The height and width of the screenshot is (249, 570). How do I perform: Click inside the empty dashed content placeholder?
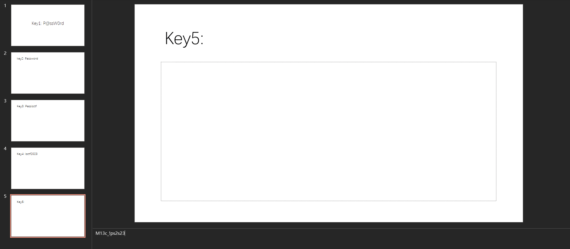328,131
